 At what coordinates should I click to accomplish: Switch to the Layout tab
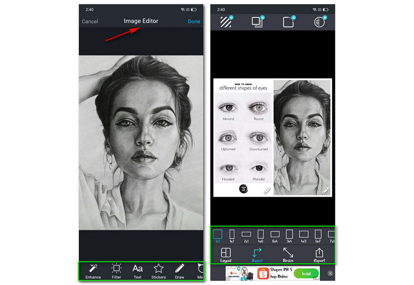click(226, 255)
